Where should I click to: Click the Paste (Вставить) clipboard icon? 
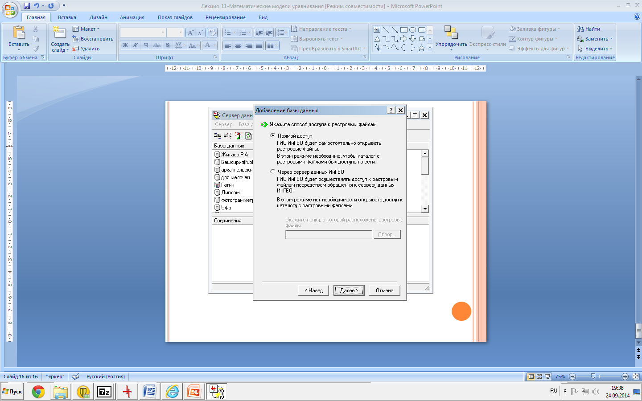pos(19,33)
